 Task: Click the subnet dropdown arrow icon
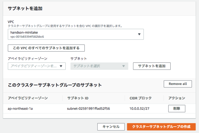coord(123,66)
